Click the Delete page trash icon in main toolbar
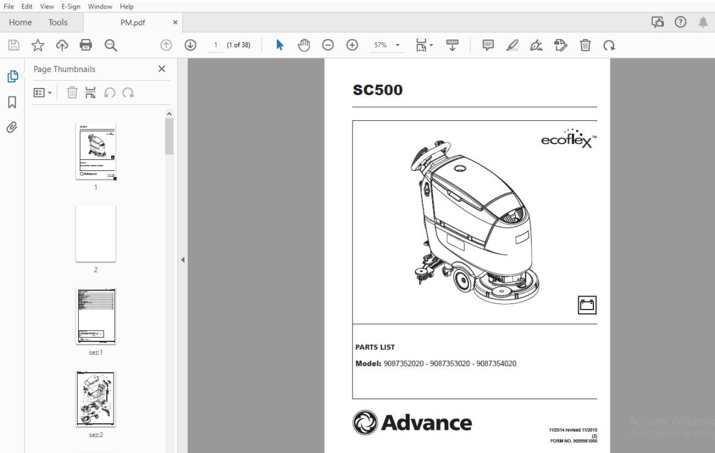 (x=585, y=45)
